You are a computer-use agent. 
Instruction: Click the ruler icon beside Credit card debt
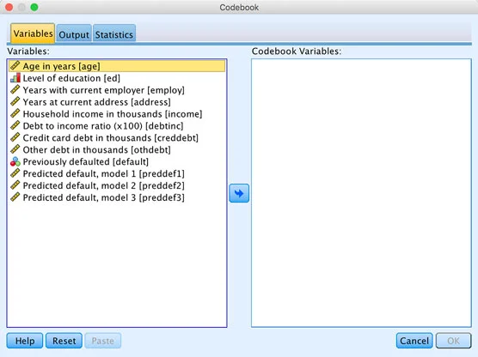pyautogui.click(x=15, y=137)
